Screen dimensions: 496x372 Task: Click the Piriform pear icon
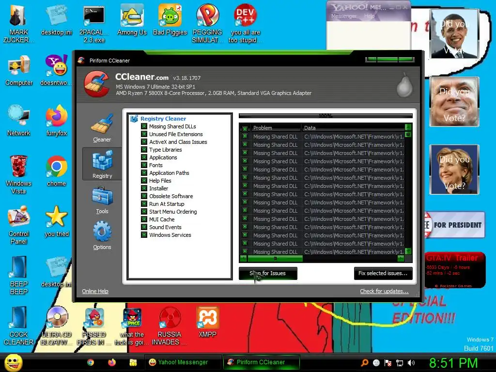tap(404, 85)
